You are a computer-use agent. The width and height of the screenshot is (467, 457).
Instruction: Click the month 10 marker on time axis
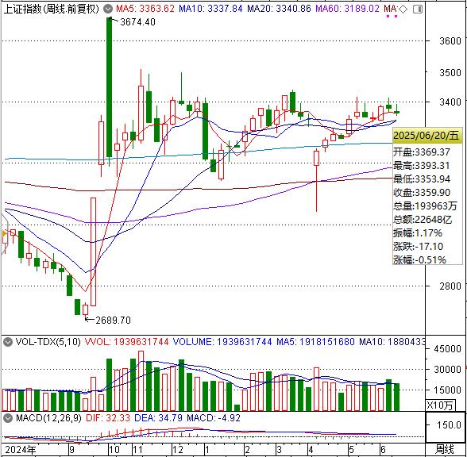(114, 450)
